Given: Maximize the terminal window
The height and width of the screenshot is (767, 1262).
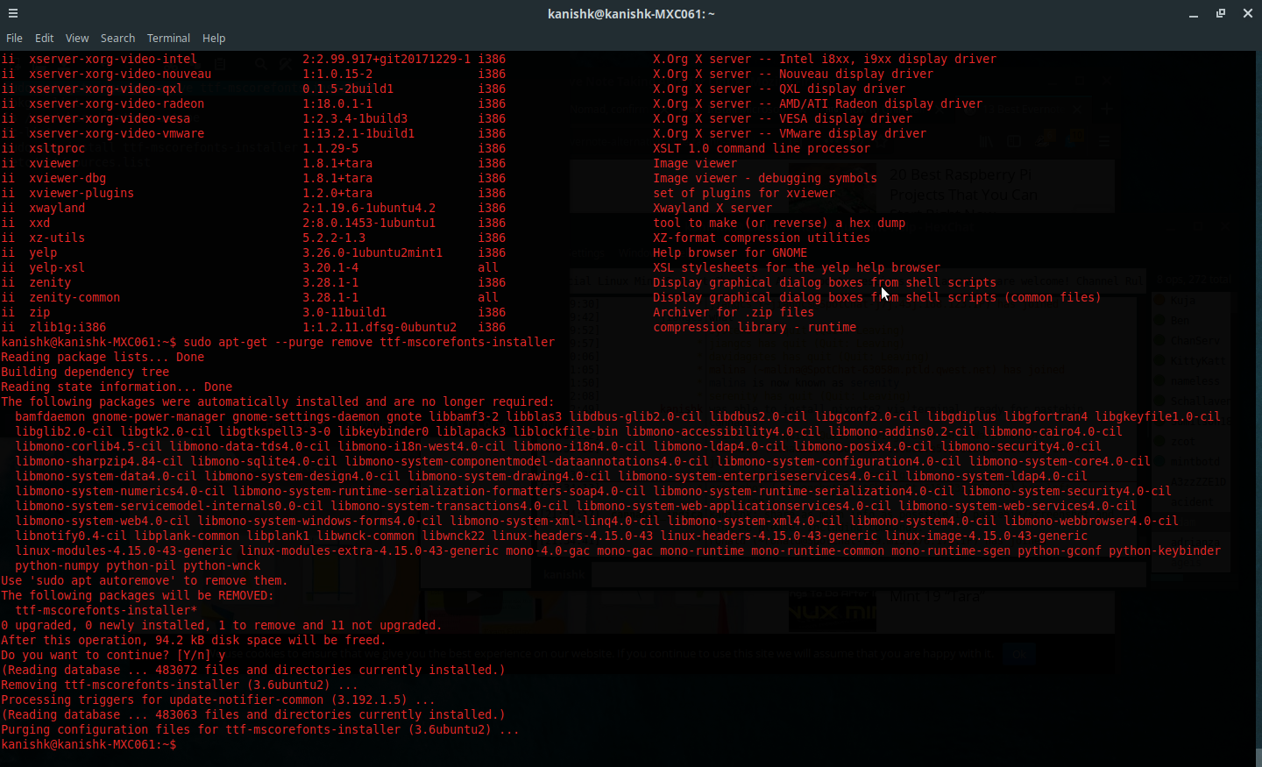Looking at the screenshot, I should (x=1221, y=13).
